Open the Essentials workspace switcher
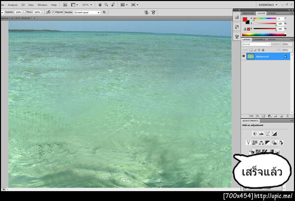Image resolution: width=295 pixels, height=201 pixels. [x=268, y=5]
